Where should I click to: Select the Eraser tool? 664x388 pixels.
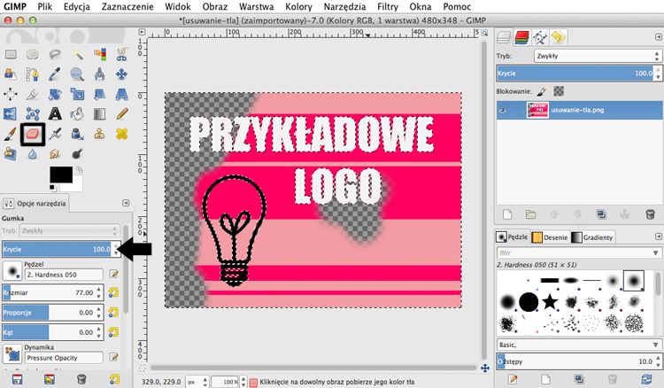[x=33, y=134]
